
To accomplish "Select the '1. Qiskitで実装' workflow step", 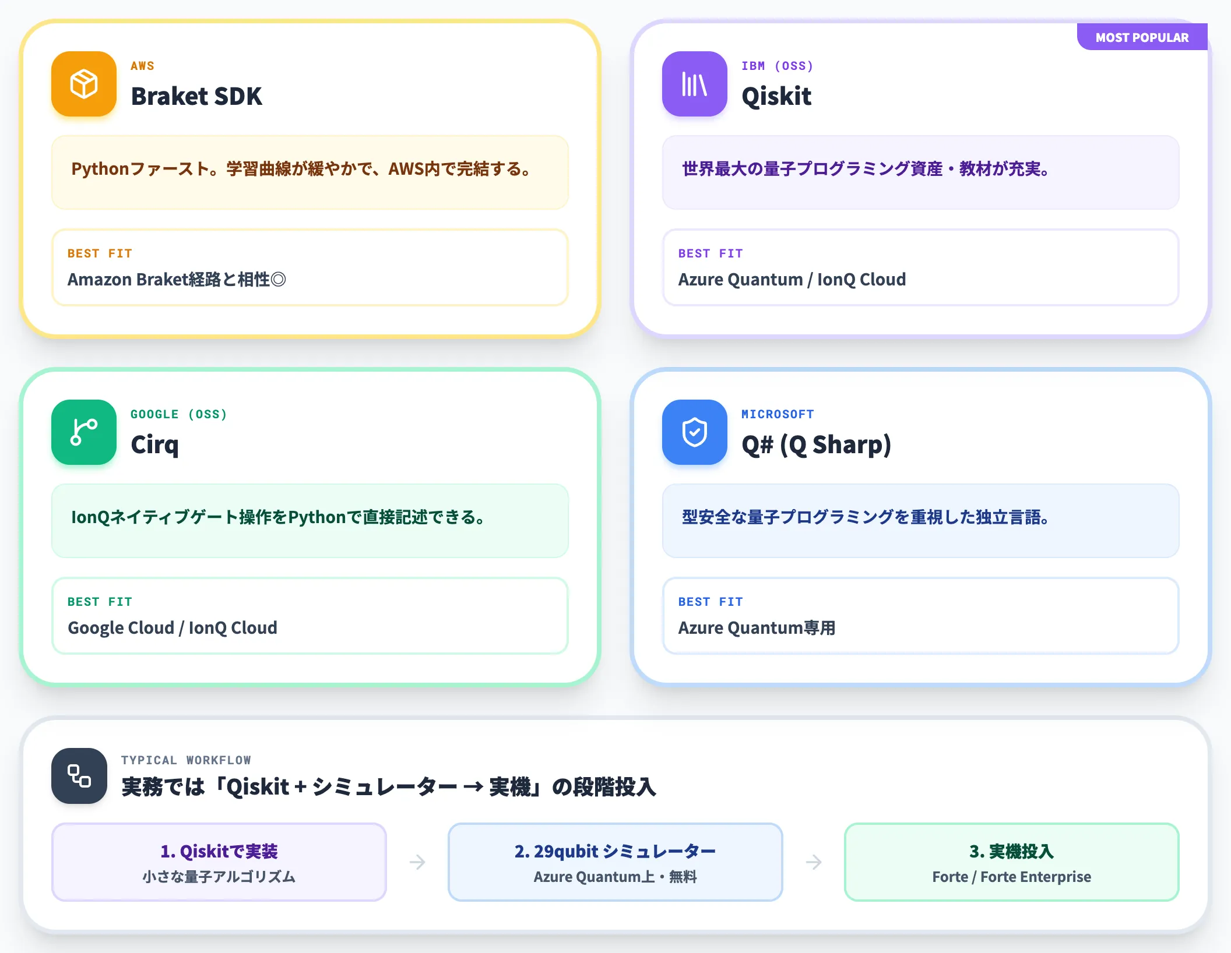I will coord(219,862).
